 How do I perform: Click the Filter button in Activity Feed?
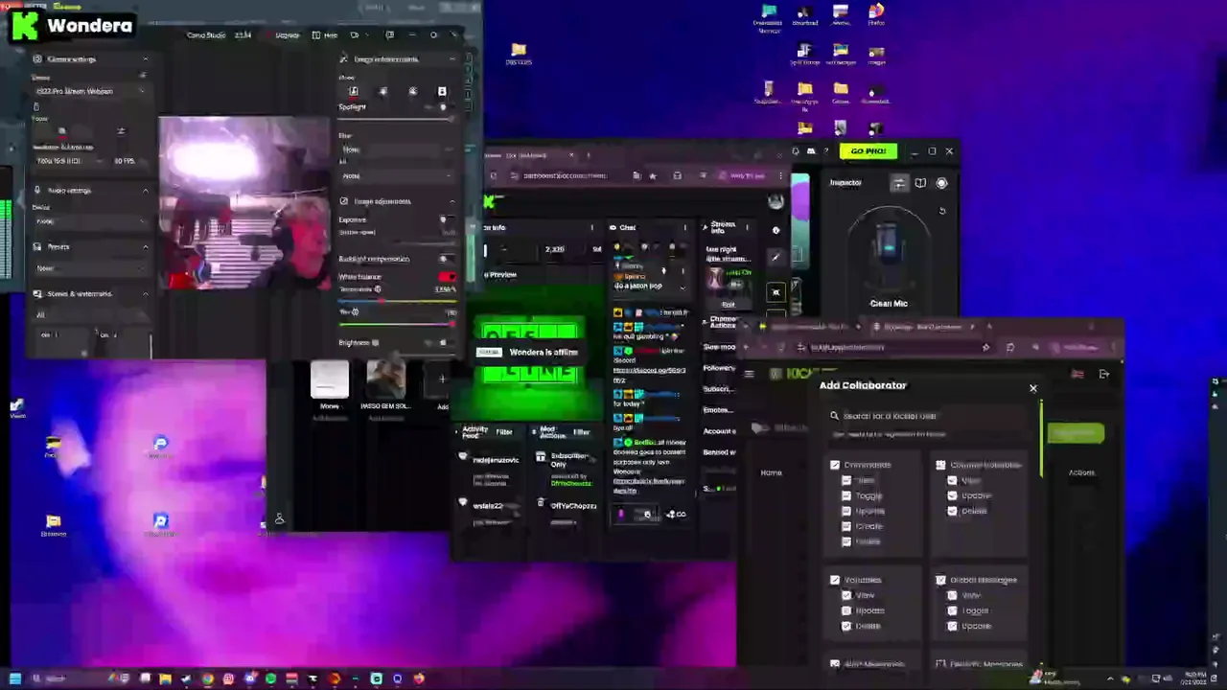[503, 432]
